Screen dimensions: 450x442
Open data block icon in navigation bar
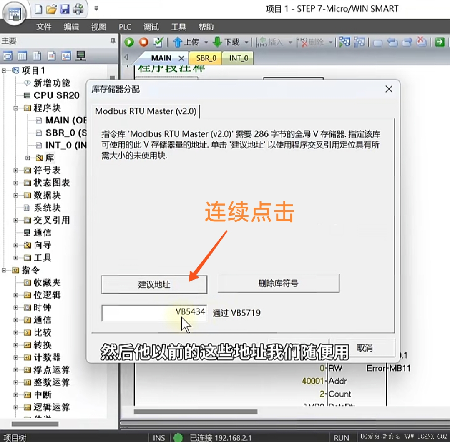(x=37, y=56)
